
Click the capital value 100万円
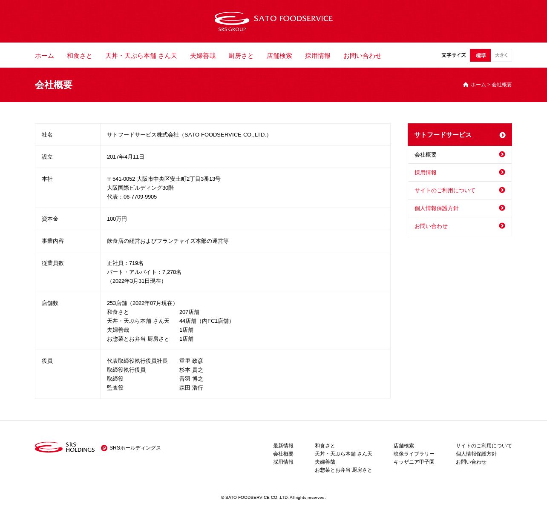(x=117, y=219)
